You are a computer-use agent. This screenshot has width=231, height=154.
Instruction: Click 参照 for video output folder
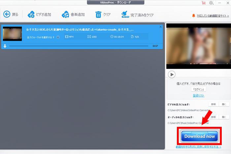coord(214,104)
